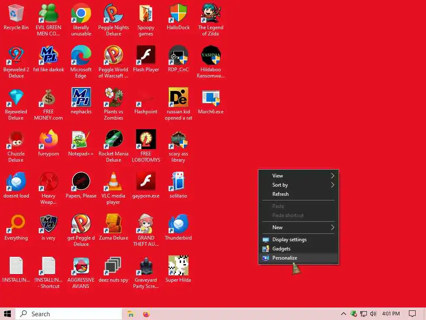Select the AGGRESSIVE AVIANS icon
This screenshot has width=426, height=320.
[81, 265]
